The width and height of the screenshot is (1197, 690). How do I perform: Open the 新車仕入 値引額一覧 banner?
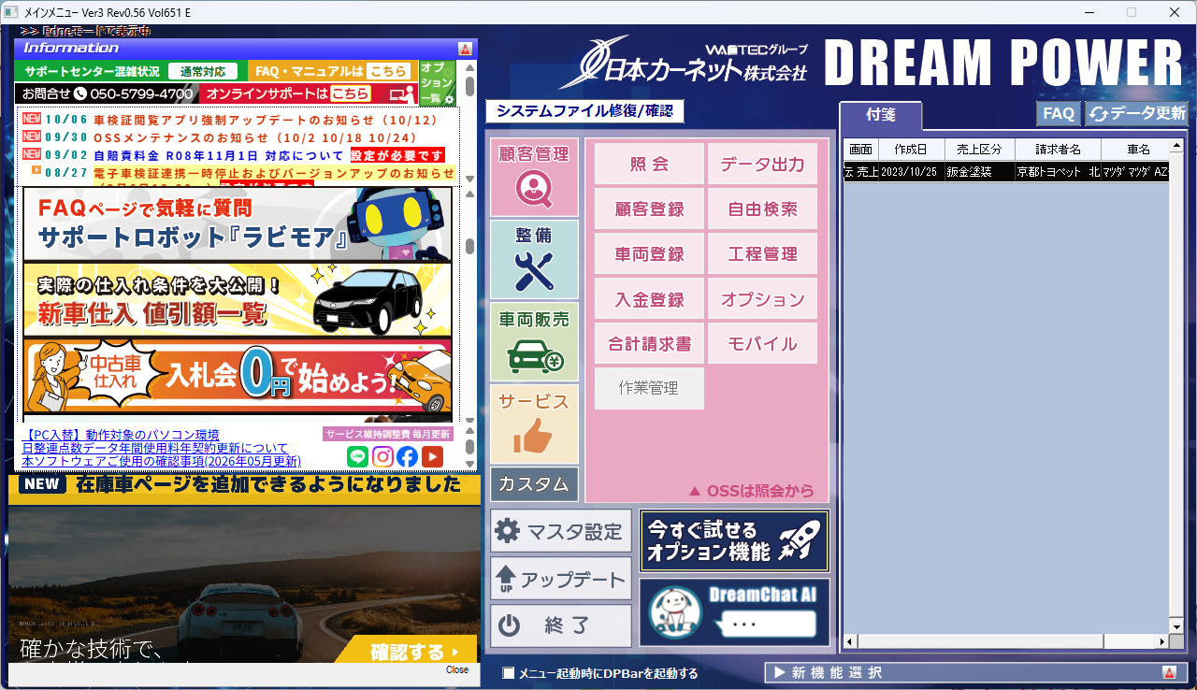(238, 299)
